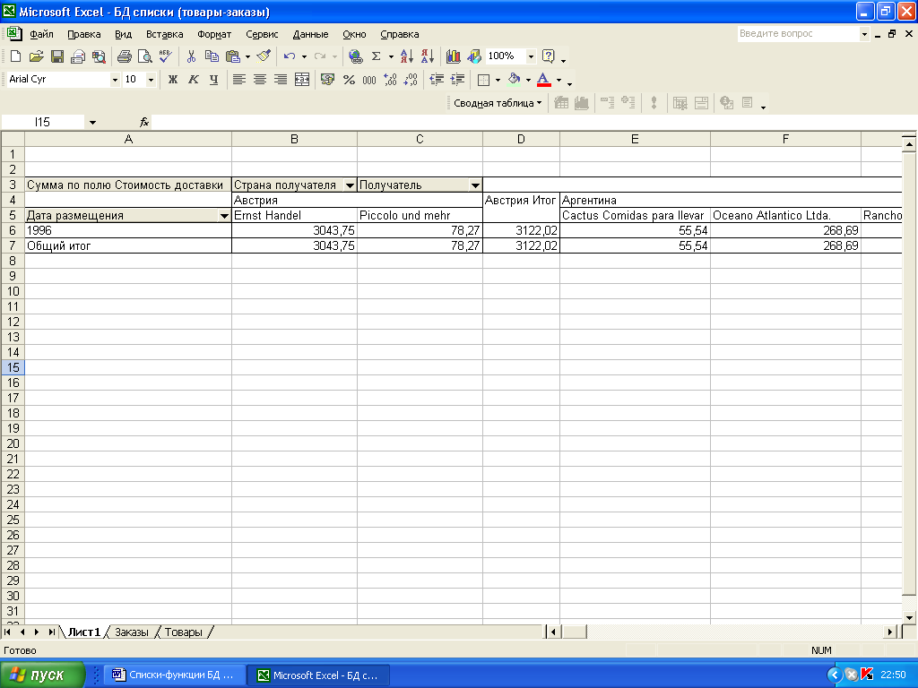The image size is (918, 688).
Task: Expand Дата размещения field filter
Action: (x=224, y=216)
